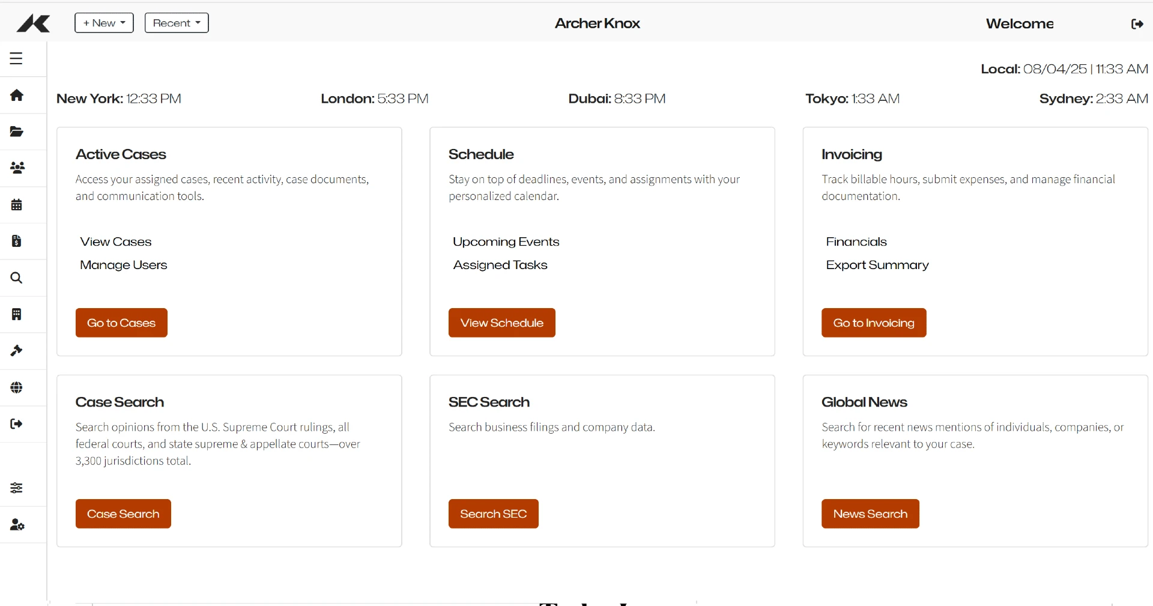
Task: Click the sliders settings icon
Action: tap(17, 488)
